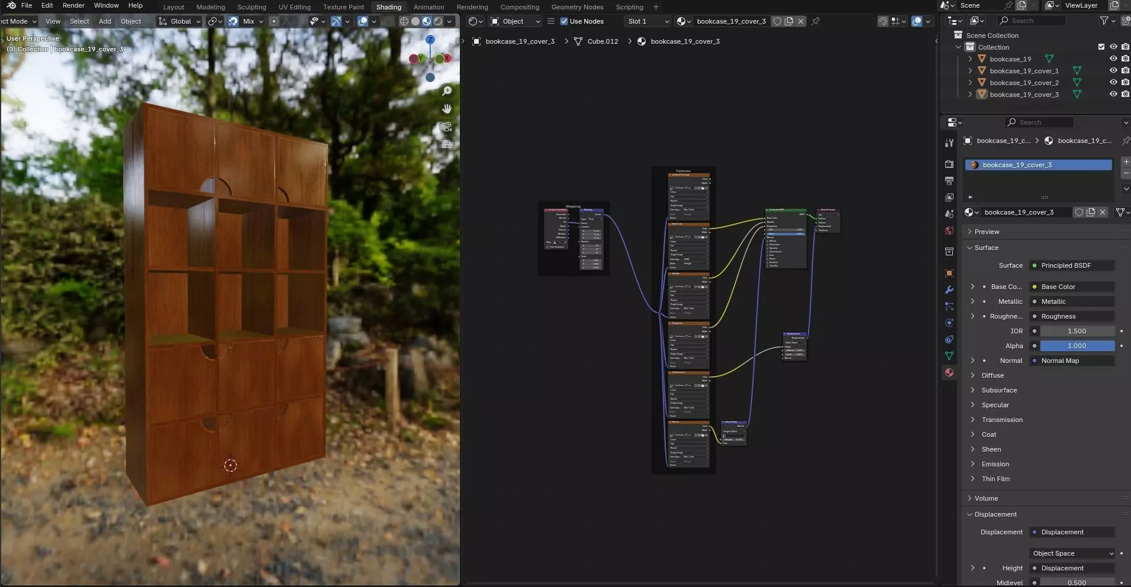Viewport: 1131px width, 587px height.
Task: Switch to the UV Editing workspace tab
Action: coord(295,7)
